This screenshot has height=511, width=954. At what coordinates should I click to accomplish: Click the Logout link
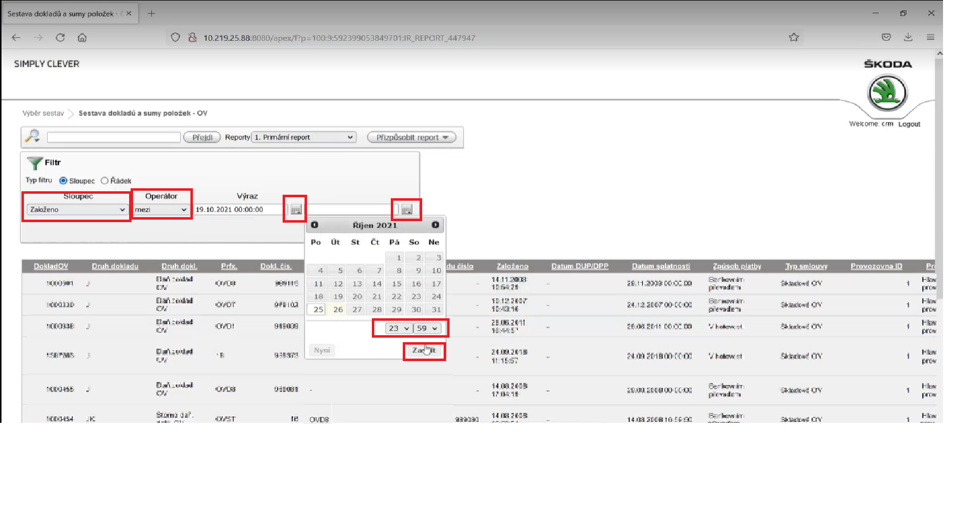[909, 124]
